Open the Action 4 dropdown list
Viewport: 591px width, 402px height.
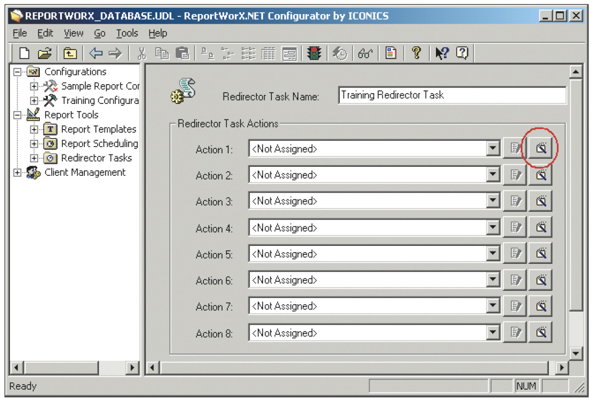[x=492, y=227]
